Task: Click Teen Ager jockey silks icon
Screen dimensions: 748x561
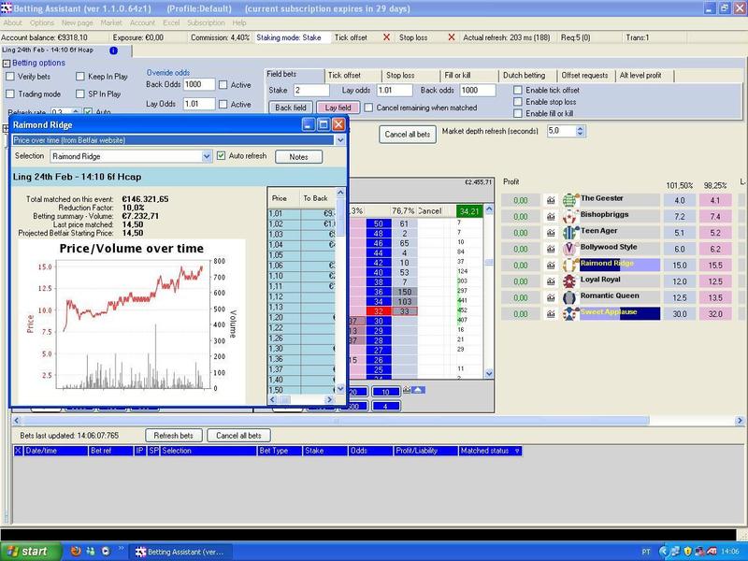Action: click(x=570, y=233)
